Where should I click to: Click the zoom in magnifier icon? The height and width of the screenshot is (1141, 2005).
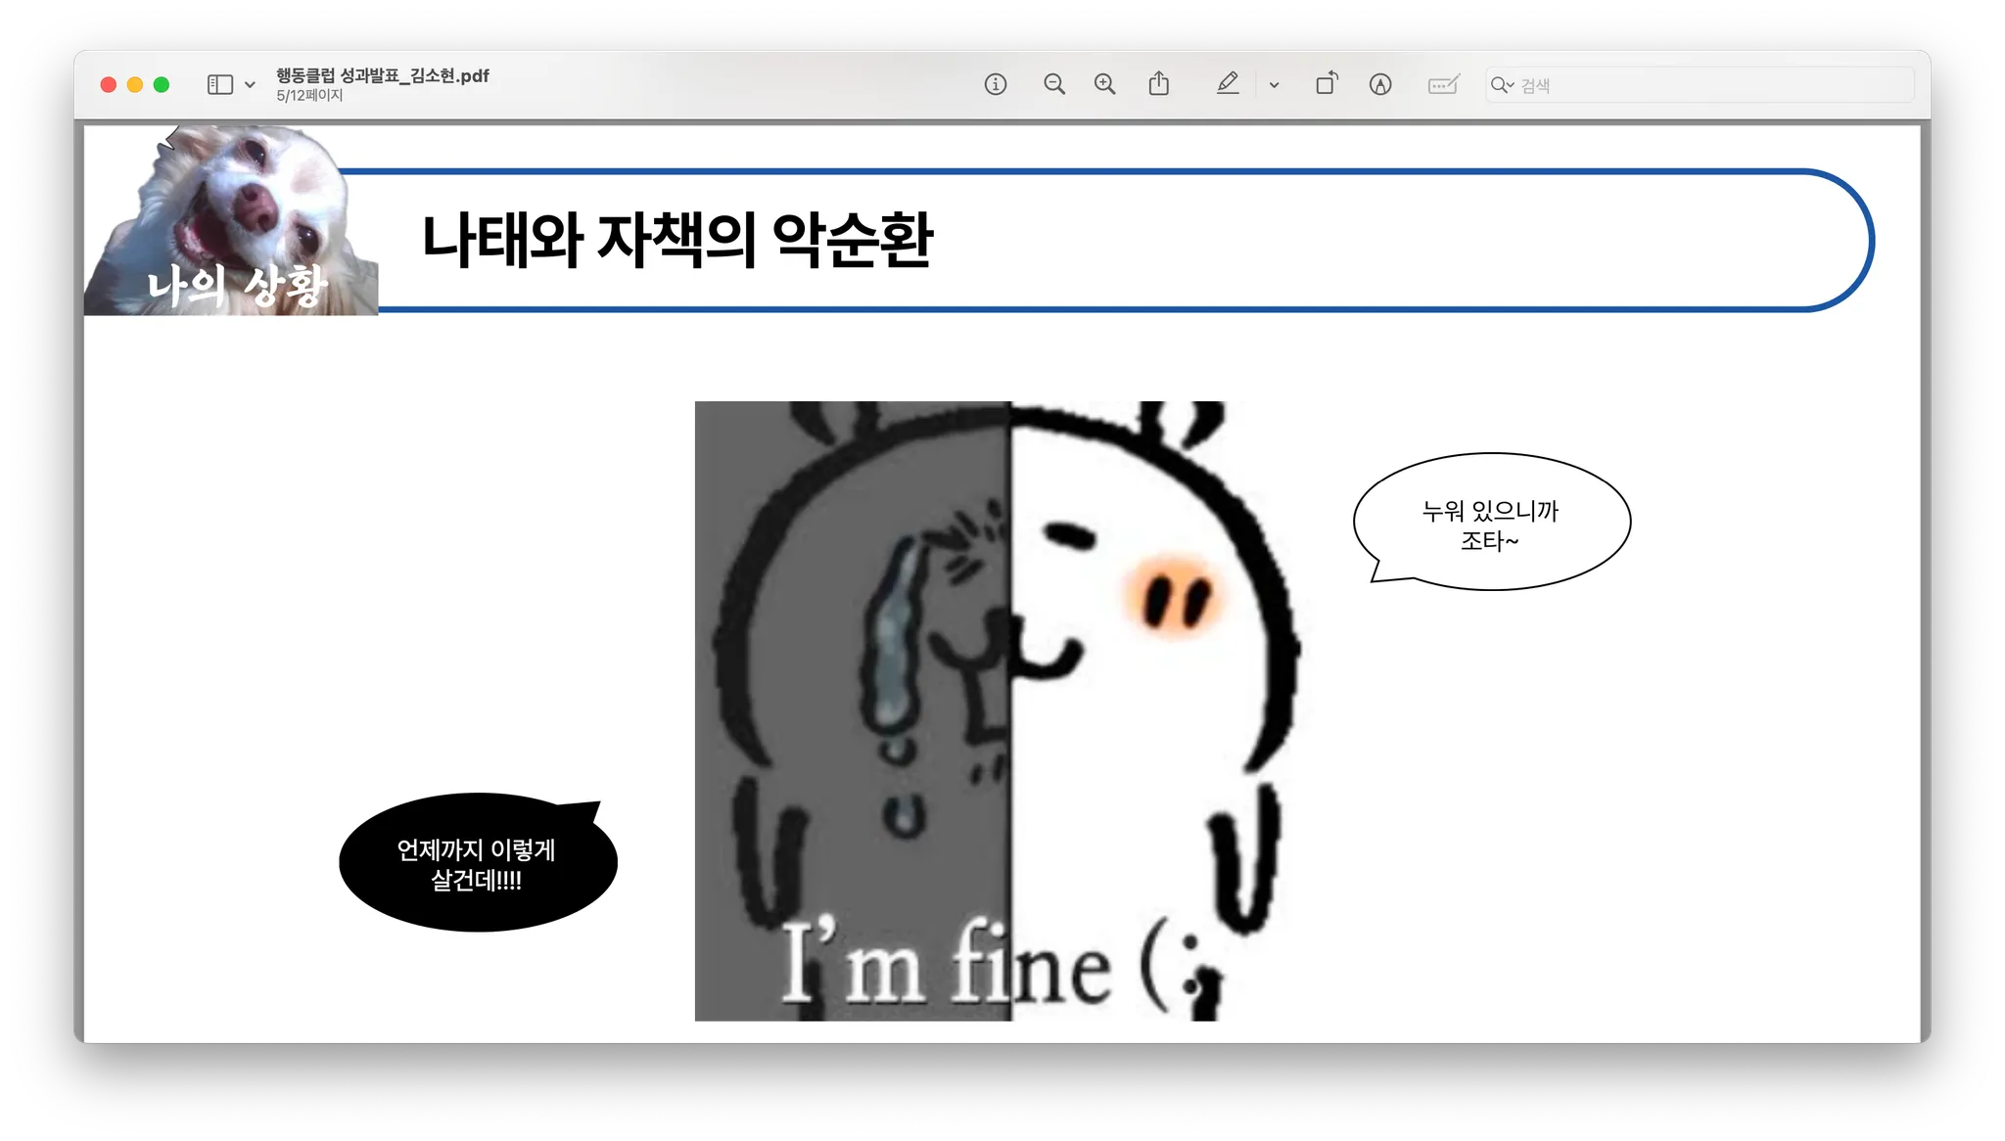point(1104,84)
